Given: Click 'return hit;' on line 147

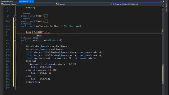Looking at the screenshot, I should [x=33, y=82].
